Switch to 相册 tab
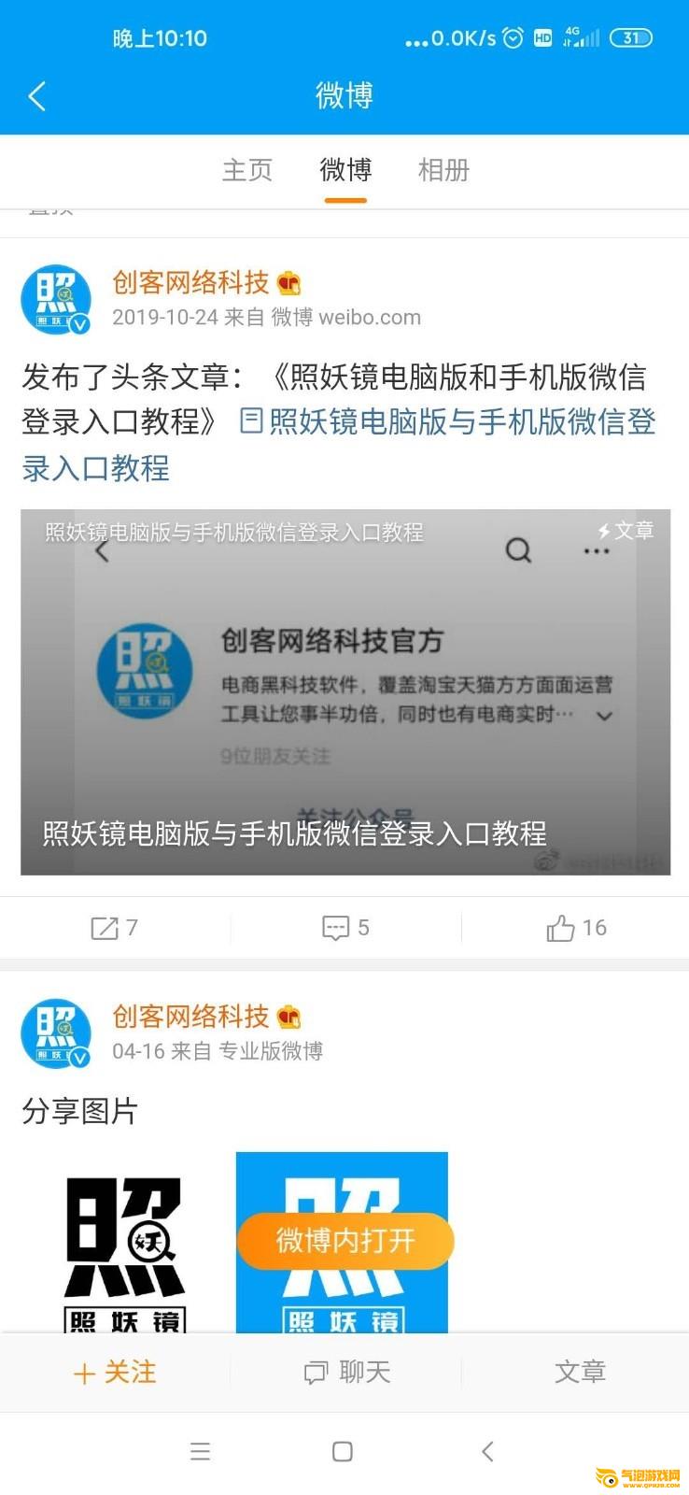The width and height of the screenshot is (689, 1495). 443,170
